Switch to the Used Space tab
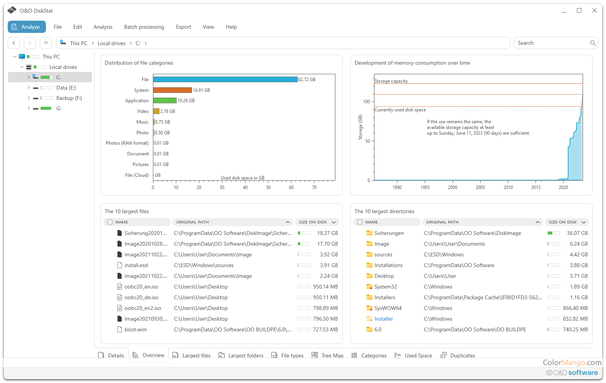Image resolution: width=606 pixels, height=383 pixels. point(414,355)
